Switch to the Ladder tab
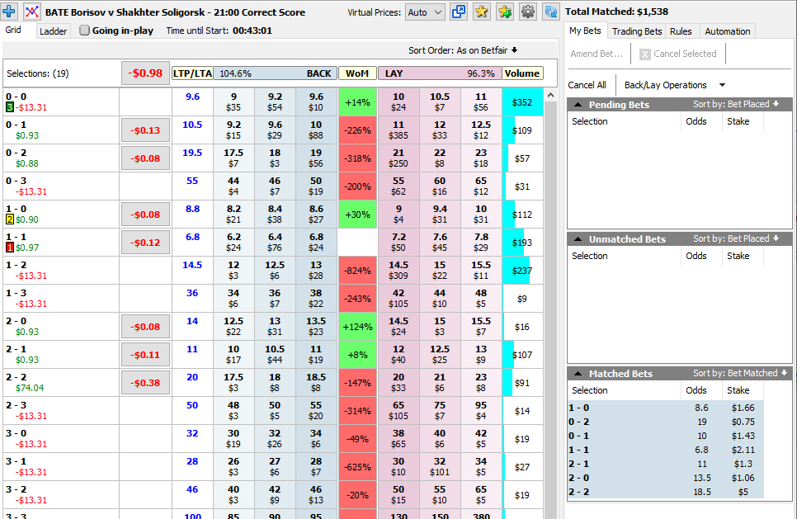Screen dimensions: 797x519 (54, 31)
